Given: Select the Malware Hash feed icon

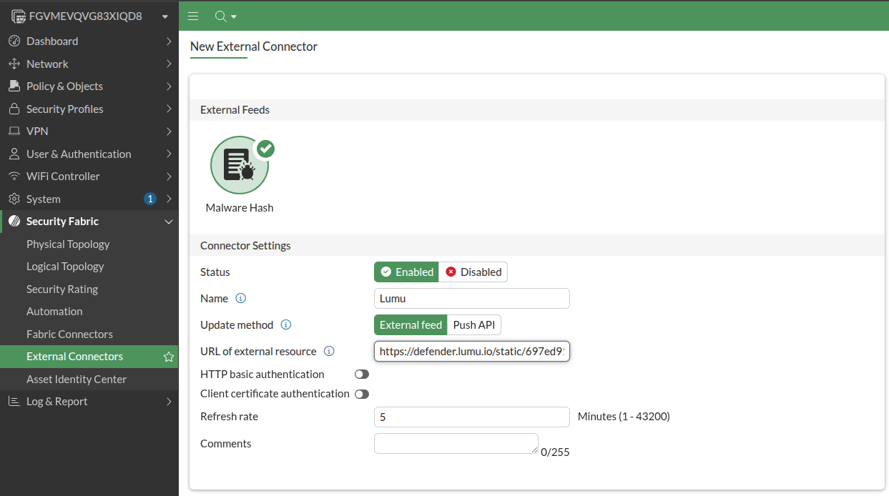Looking at the screenshot, I should [240, 166].
